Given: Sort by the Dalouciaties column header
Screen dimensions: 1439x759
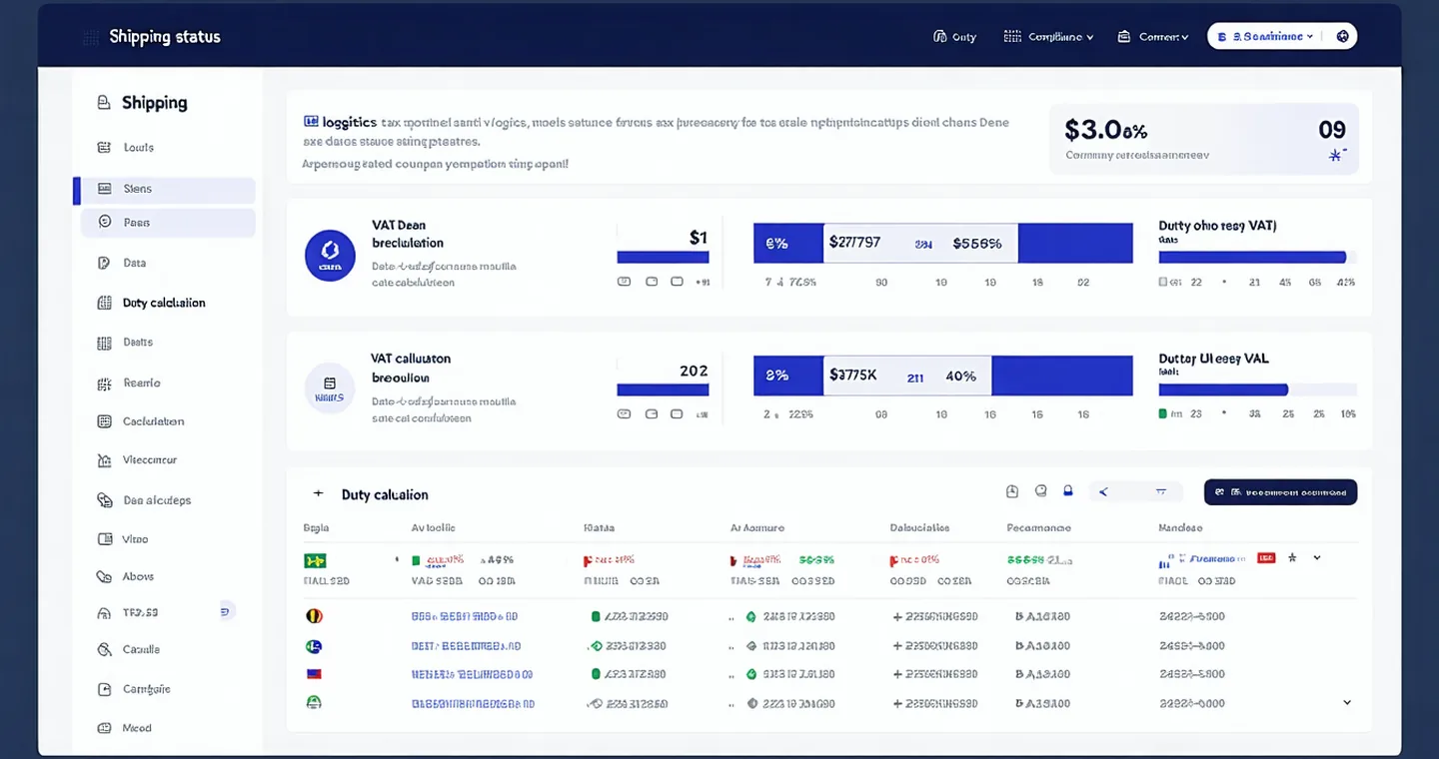Looking at the screenshot, I should 919,527.
